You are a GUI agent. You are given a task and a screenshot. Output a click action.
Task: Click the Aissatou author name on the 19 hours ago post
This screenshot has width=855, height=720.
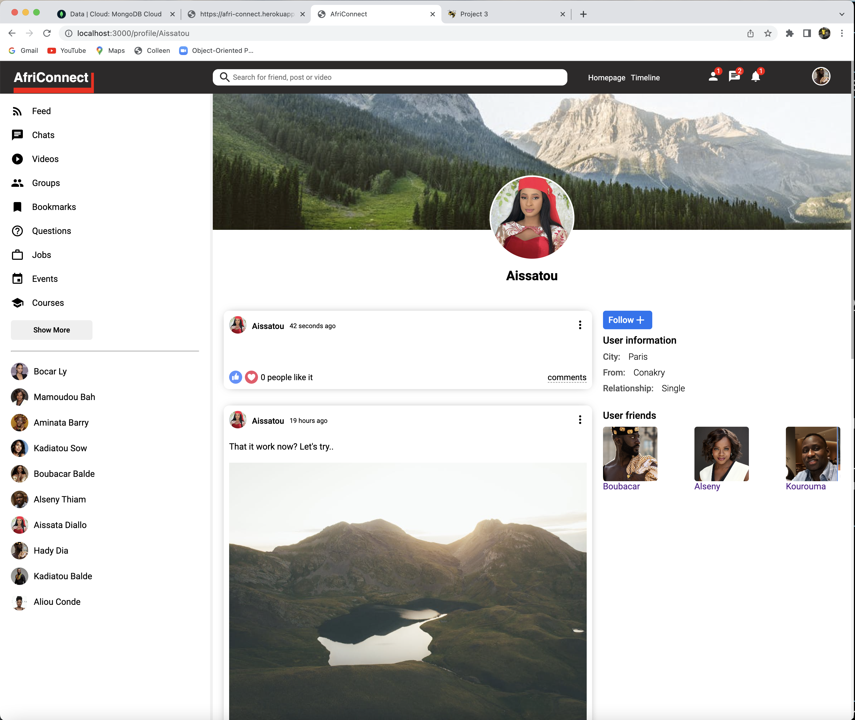pyautogui.click(x=268, y=421)
